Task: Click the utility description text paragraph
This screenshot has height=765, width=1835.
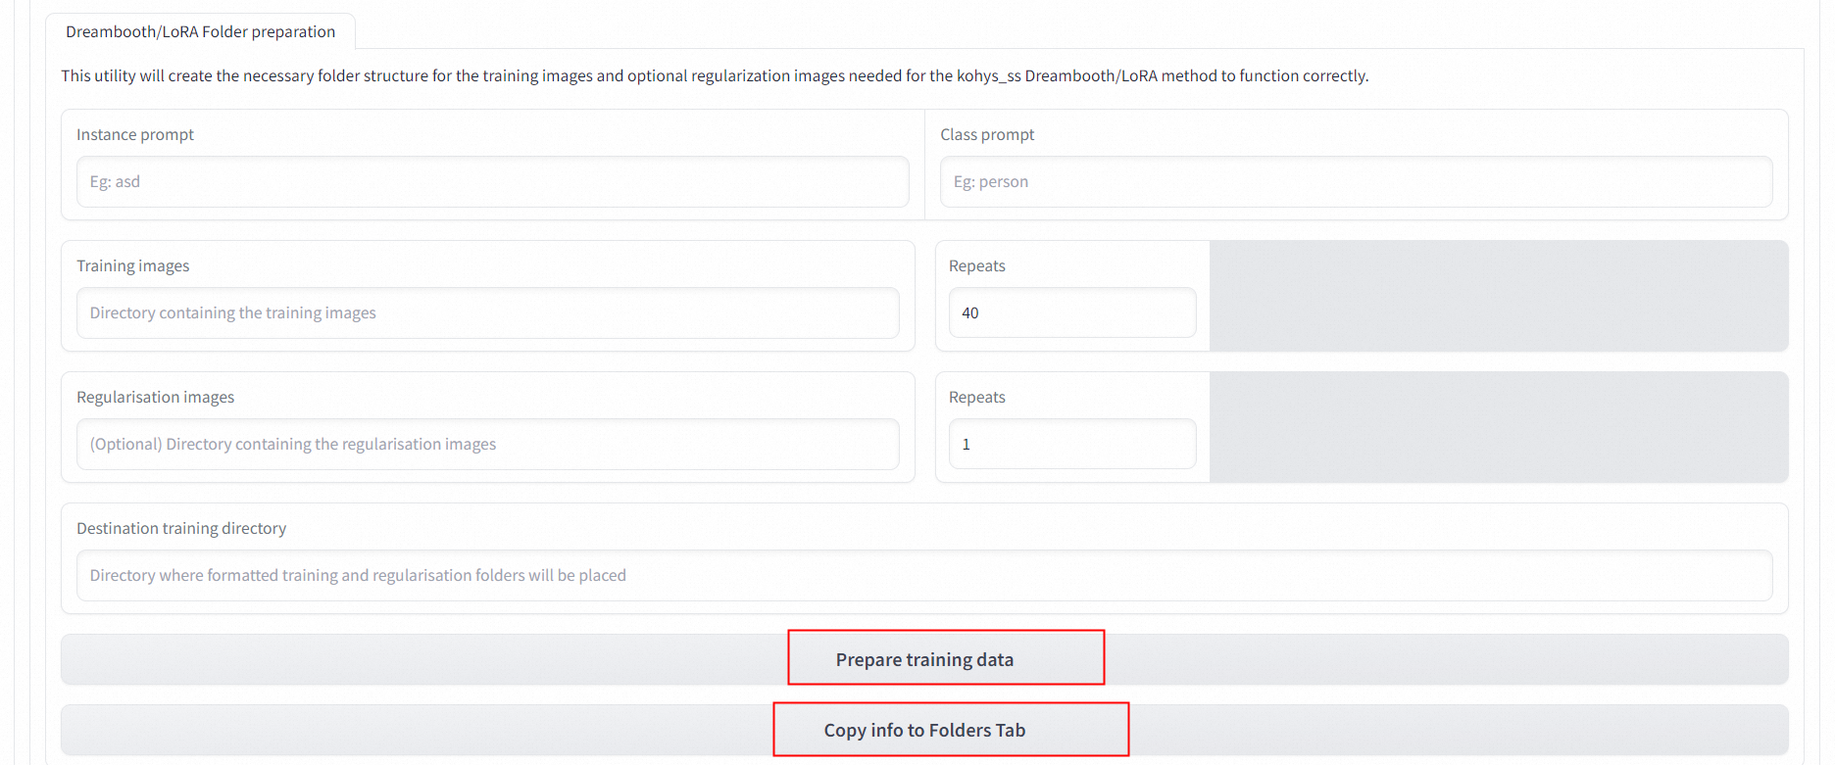Action: (x=715, y=75)
